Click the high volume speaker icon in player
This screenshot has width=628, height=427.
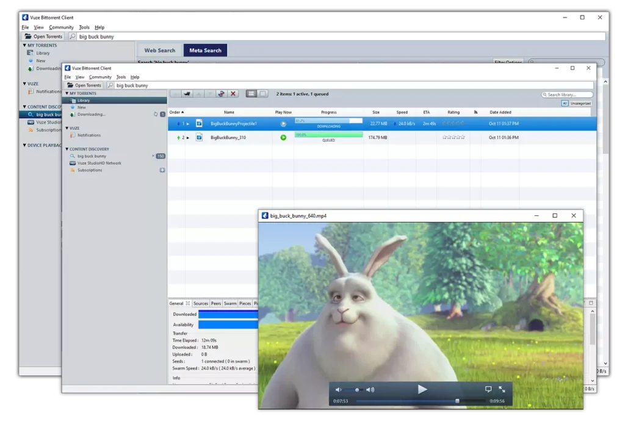click(370, 389)
